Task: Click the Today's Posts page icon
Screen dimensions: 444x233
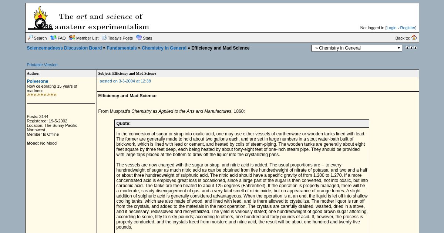Action: pyautogui.click(x=104, y=37)
